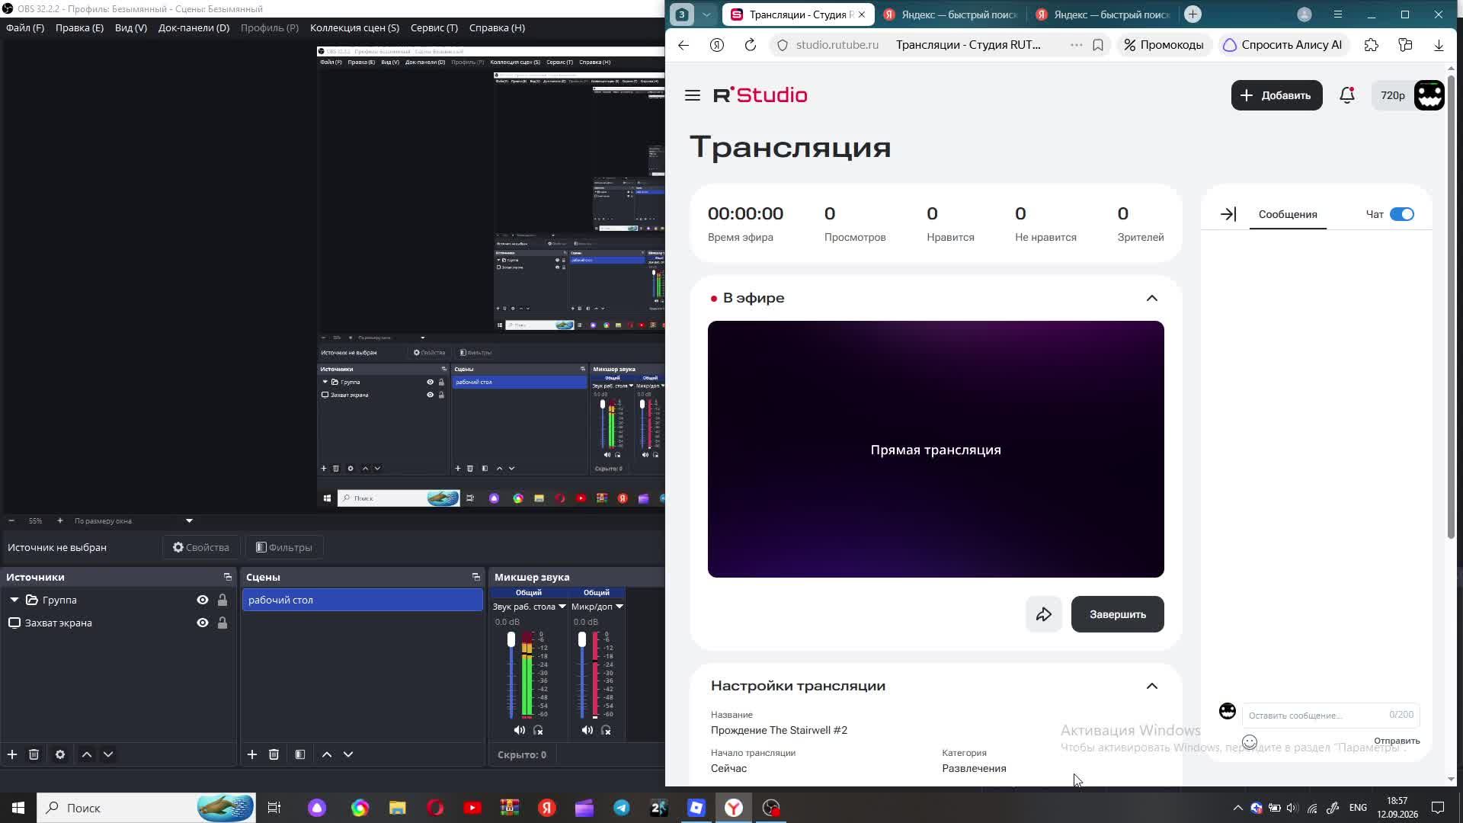Open the R Studio hamburger menu
Image resolution: width=1463 pixels, height=823 pixels.
(692, 95)
